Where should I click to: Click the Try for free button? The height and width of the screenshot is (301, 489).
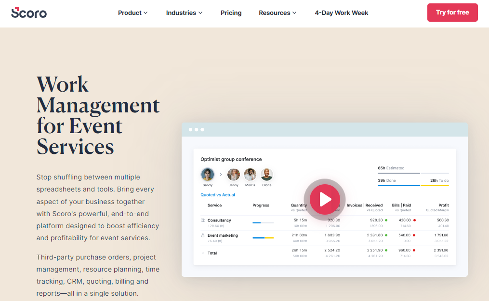(x=452, y=13)
